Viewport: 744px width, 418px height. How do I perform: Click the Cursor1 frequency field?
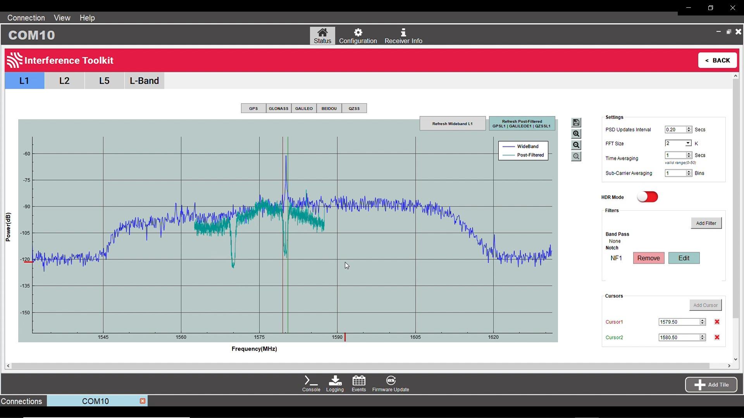679,322
